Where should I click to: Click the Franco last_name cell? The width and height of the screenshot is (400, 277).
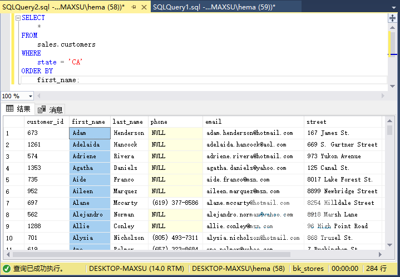[129, 180]
